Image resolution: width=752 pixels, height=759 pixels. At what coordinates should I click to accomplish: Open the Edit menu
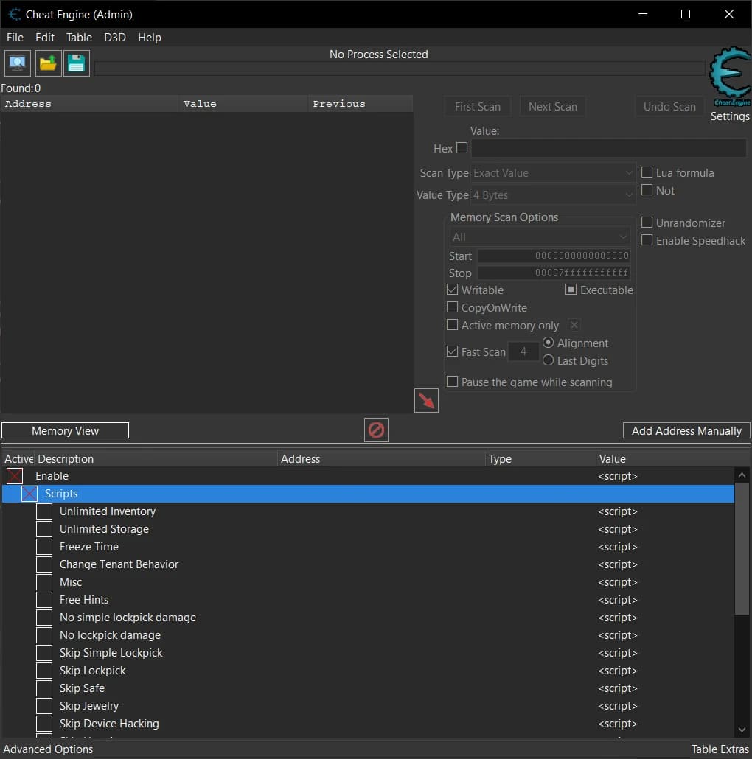pos(44,38)
